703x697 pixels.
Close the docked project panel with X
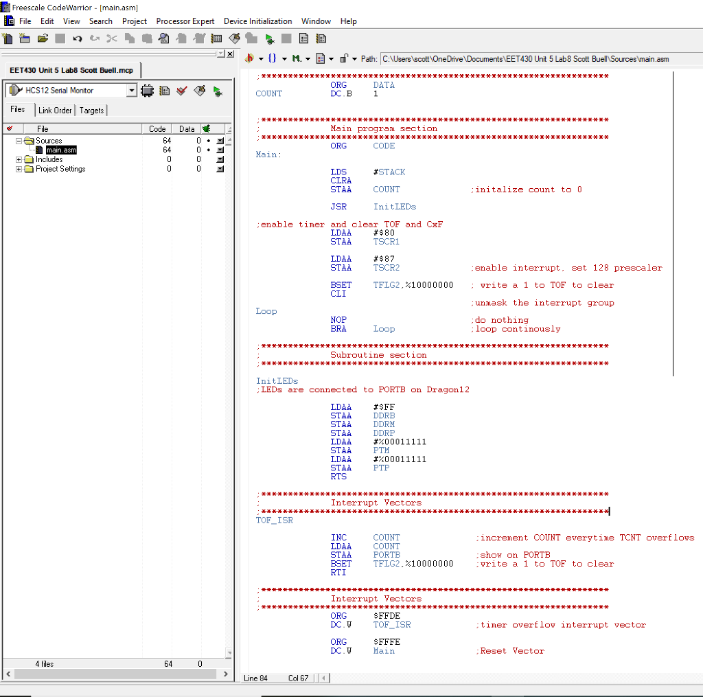tap(230, 54)
